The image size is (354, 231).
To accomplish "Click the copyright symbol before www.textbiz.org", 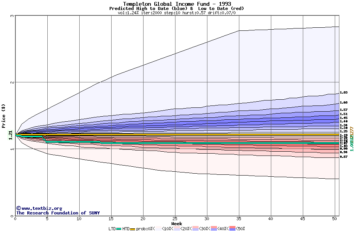I will pos(18,208).
